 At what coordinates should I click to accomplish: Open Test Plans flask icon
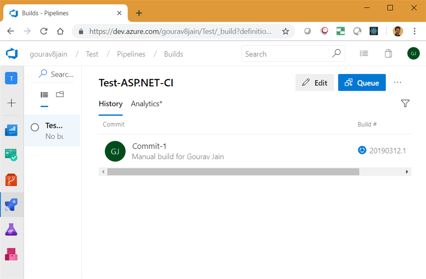tap(11, 229)
